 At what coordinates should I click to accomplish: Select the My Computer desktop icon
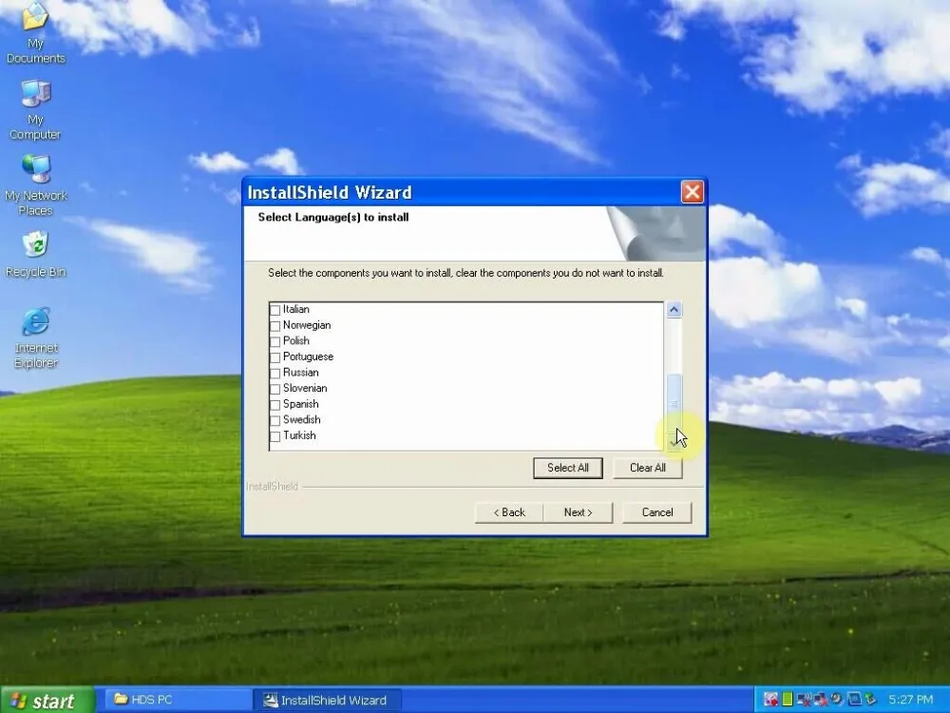pos(35,109)
